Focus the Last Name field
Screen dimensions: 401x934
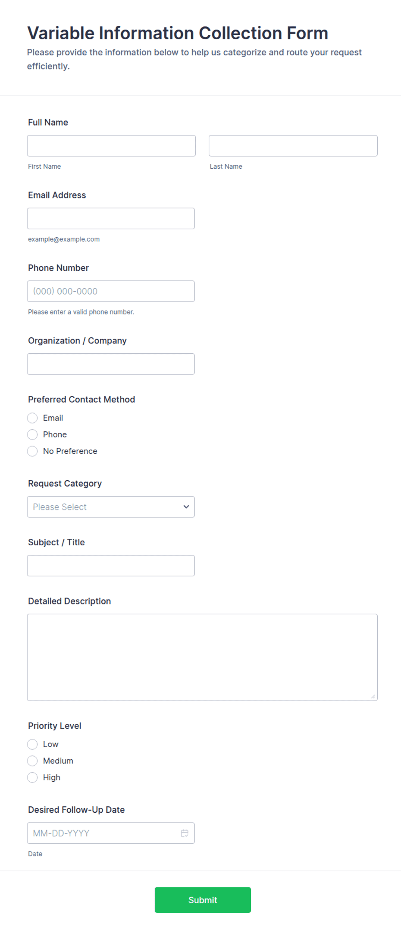pyautogui.click(x=293, y=146)
